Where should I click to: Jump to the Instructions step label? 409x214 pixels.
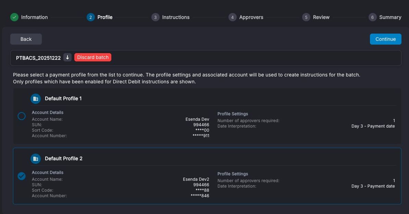(x=176, y=17)
